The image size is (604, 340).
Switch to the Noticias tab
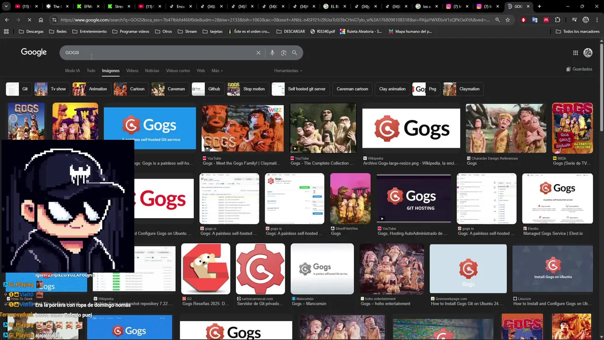[x=152, y=71]
